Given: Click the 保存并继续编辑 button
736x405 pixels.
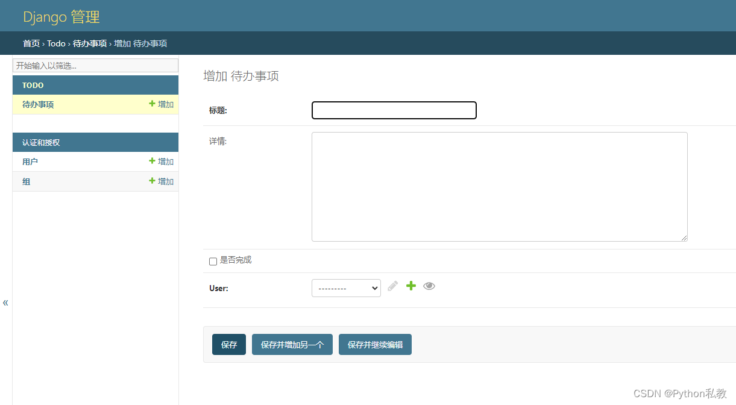Looking at the screenshot, I should [375, 345].
